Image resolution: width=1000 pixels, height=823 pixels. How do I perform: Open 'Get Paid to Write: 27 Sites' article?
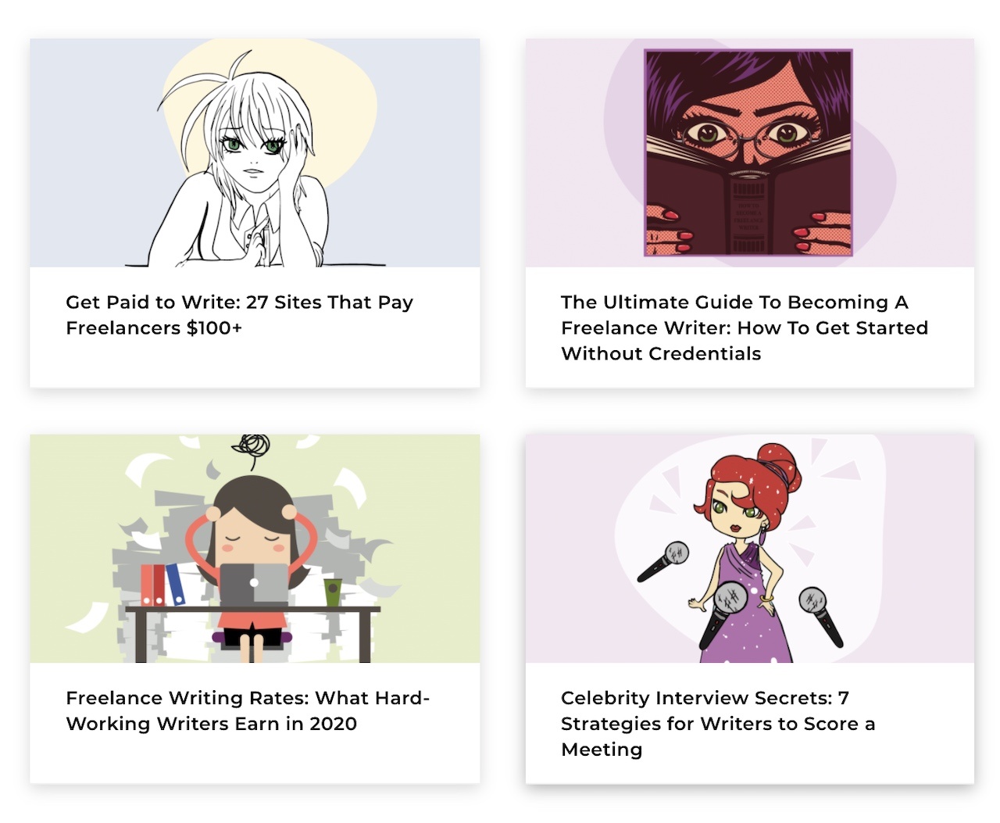[x=239, y=315]
